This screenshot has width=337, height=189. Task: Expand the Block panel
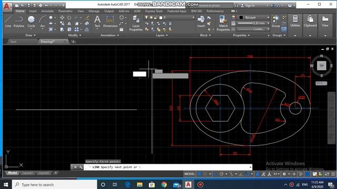click(205, 35)
